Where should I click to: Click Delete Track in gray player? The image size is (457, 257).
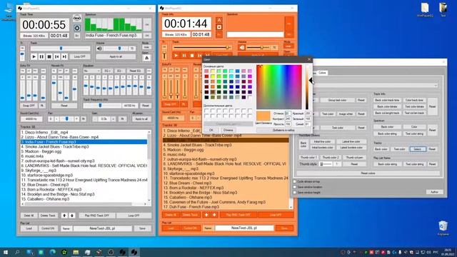[48, 216]
